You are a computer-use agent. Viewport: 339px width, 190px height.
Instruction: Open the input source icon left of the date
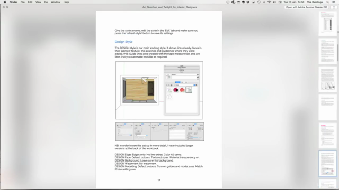tap(280, 2)
